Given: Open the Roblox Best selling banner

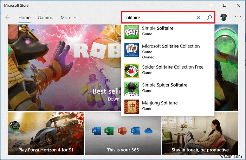Looking at the screenshot, I should pos(64,68).
